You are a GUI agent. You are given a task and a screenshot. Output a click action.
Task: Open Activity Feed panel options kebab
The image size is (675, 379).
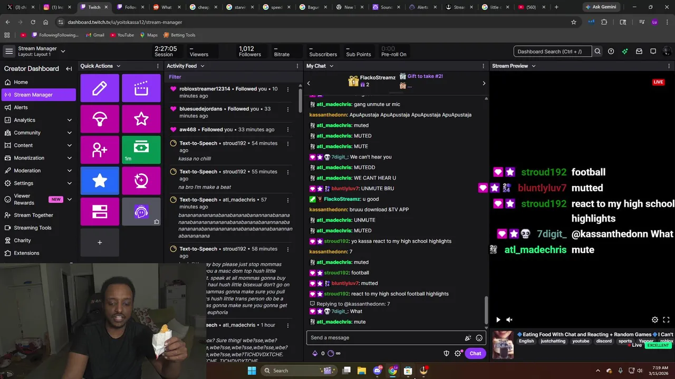tap(297, 66)
